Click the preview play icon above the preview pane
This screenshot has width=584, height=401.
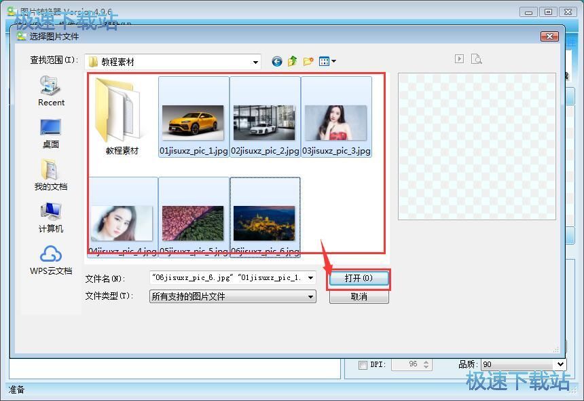coord(459,58)
